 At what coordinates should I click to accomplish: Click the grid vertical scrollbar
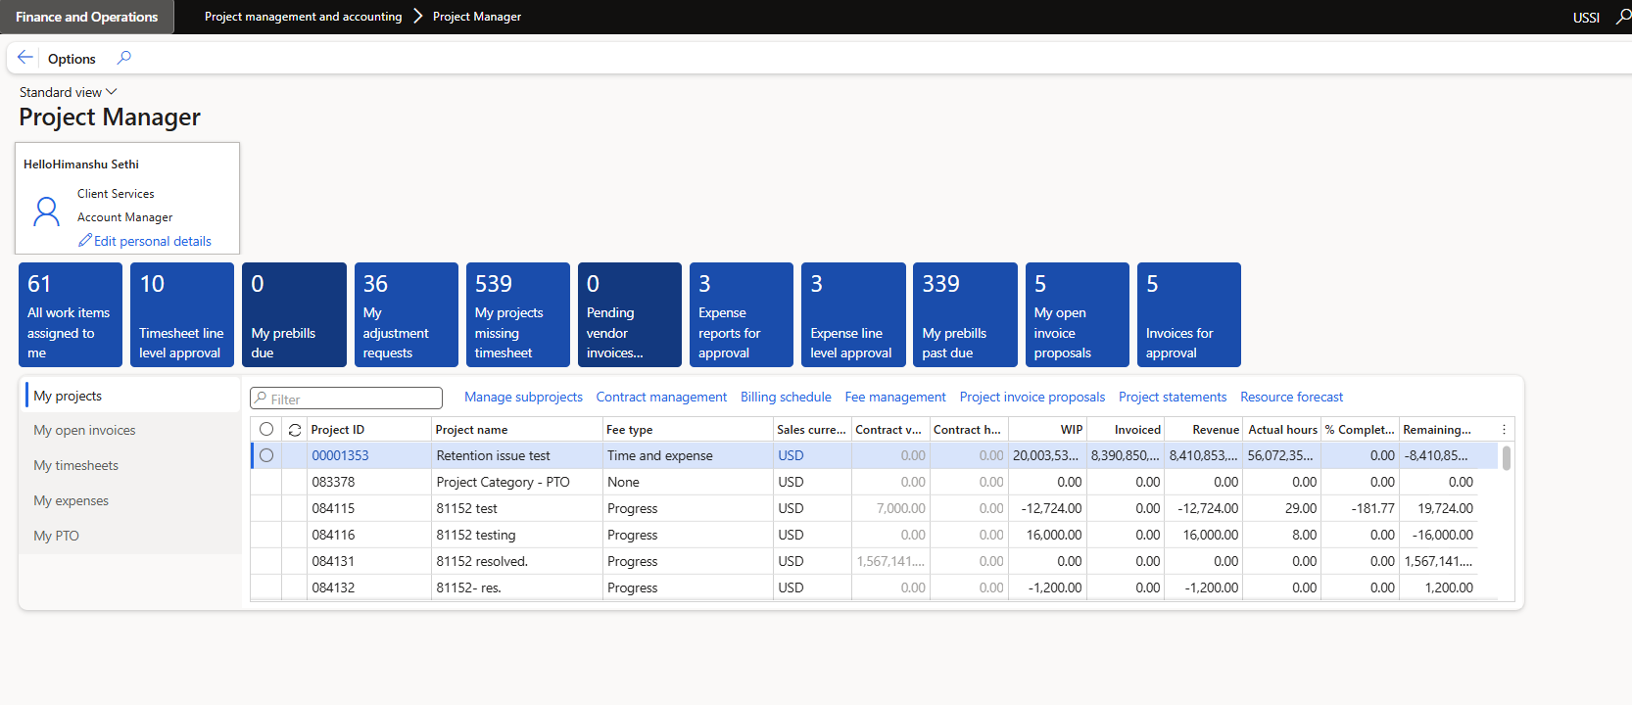(x=1506, y=458)
